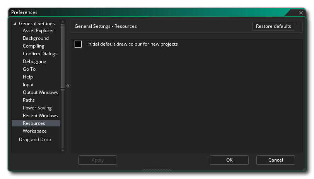Open Input preferences
This screenshot has width=314, height=179.
28,85
